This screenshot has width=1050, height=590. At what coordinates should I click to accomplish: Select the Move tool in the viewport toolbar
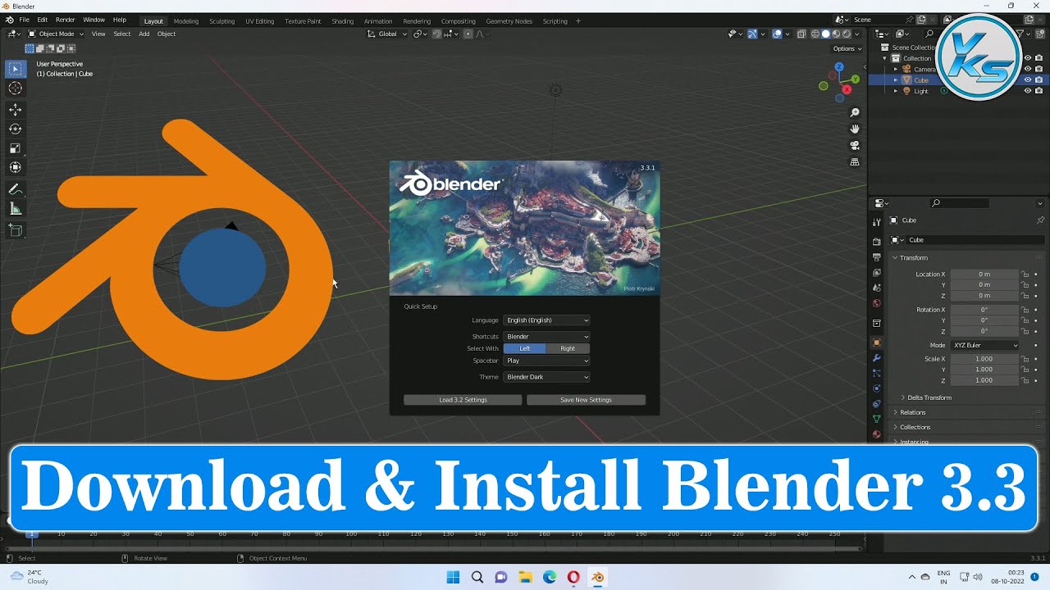coord(16,109)
